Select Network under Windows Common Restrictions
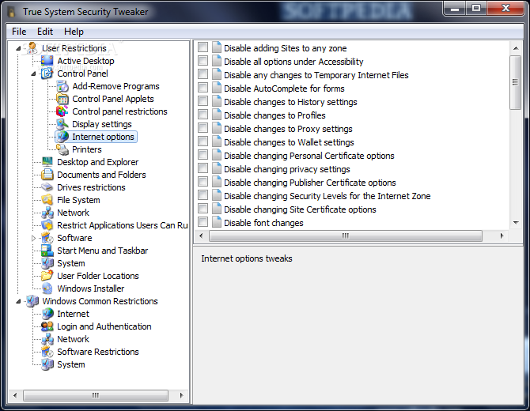The image size is (530, 411). pos(73,339)
